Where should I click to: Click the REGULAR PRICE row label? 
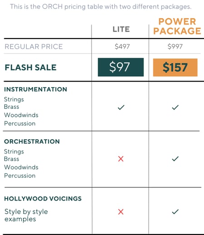pyautogui.click(x=34, y=47)
